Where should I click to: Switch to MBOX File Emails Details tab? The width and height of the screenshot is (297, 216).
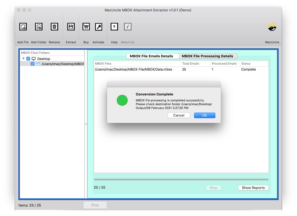pos(151,56)
